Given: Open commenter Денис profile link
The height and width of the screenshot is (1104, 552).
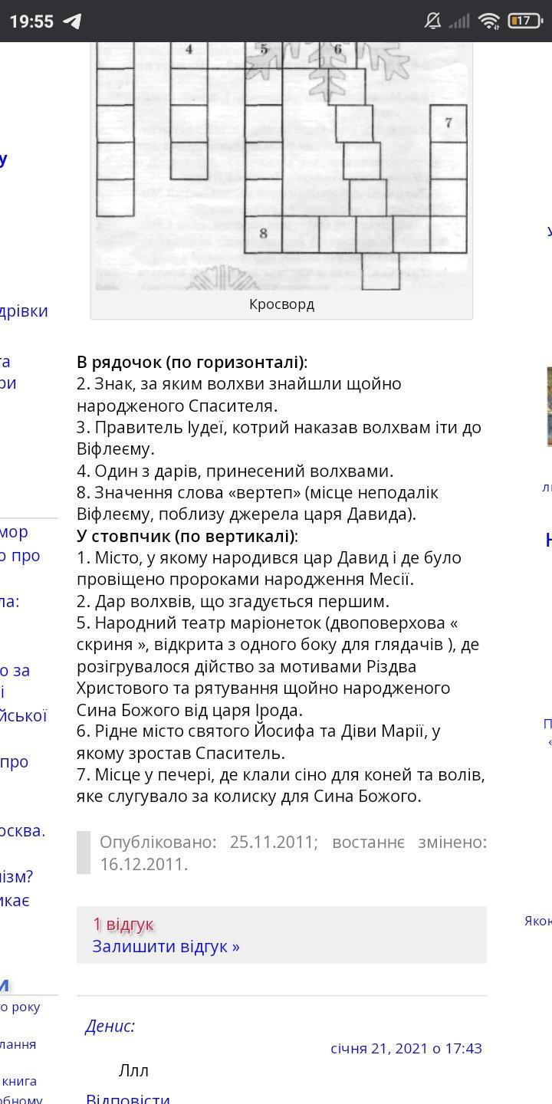Looking at the screenshot, I should pyautogui.click(x=110, y=1026).
